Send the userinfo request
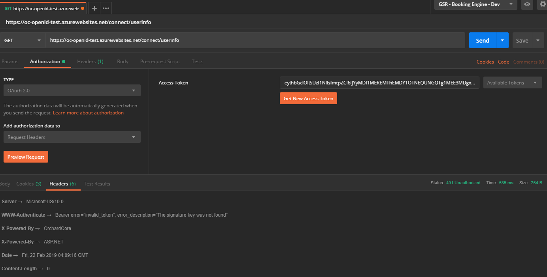This screenshot has width=547, height=277. click(x=483, y=40)
